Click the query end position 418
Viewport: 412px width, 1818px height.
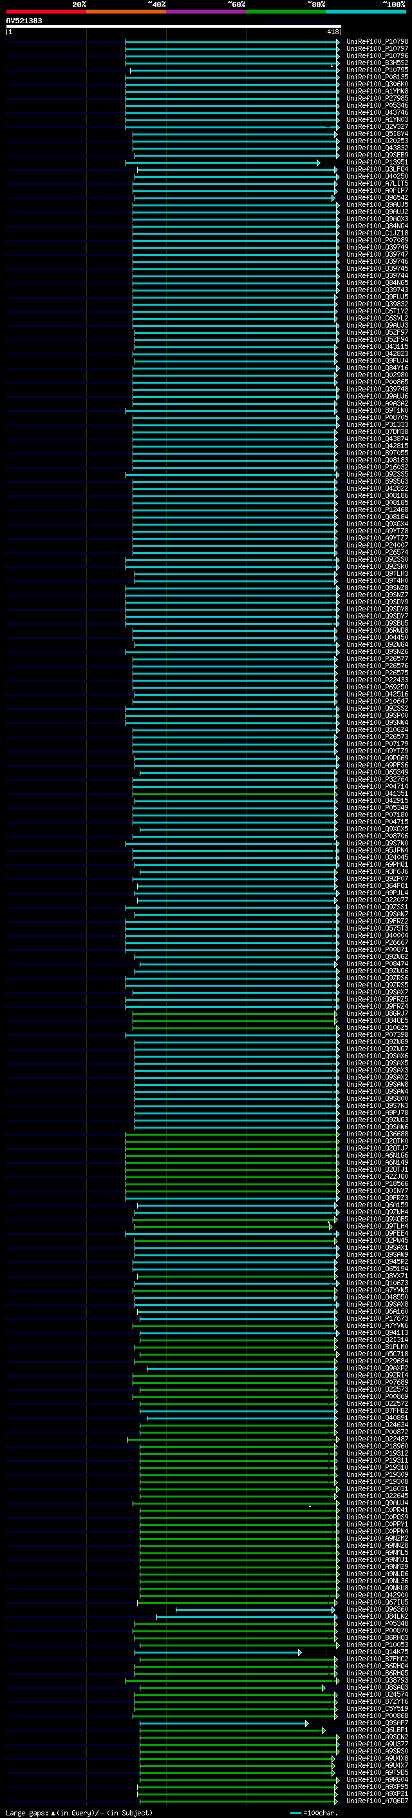pyautogui.click(x=332, y=32)
